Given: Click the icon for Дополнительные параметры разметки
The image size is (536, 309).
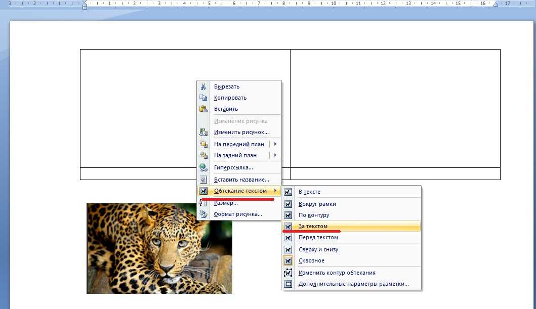Looking at the screenshot, I should (288, 284).
